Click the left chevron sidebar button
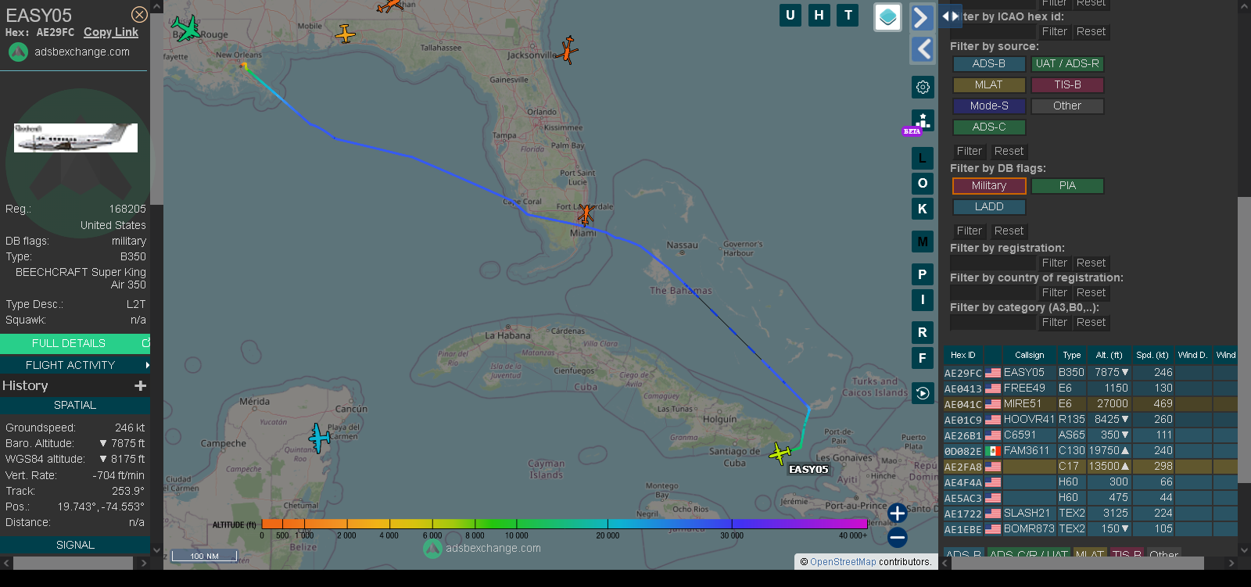This screenshot has height=587, width=1251. point(923,49)
